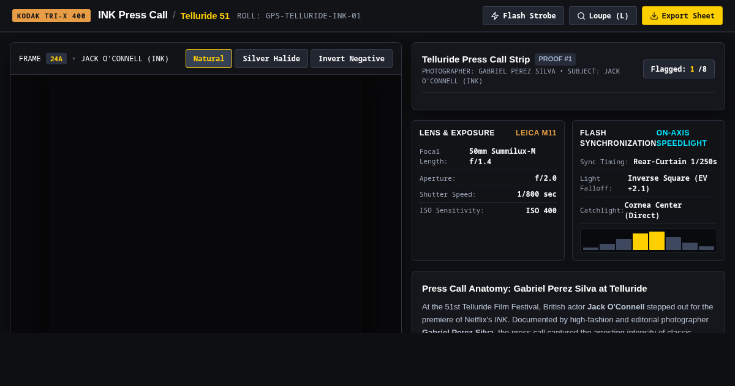Click the FLASH SYNCHRONIZATION panel heading
The height and width of the screenshot is (386, 735).
tap(618, 138)
